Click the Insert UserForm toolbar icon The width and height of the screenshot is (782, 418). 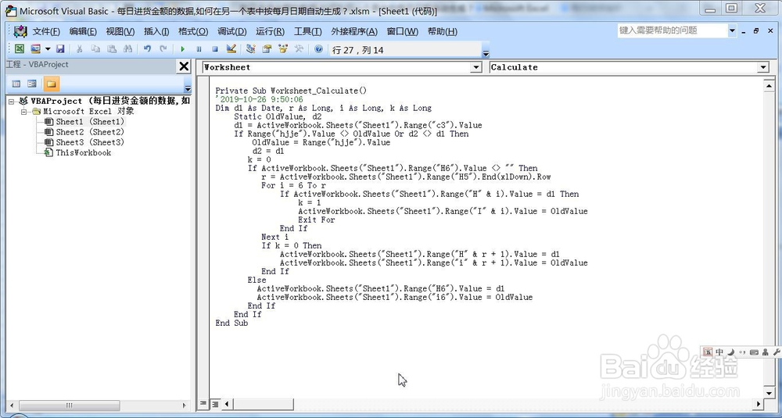(x=35, y=48)
